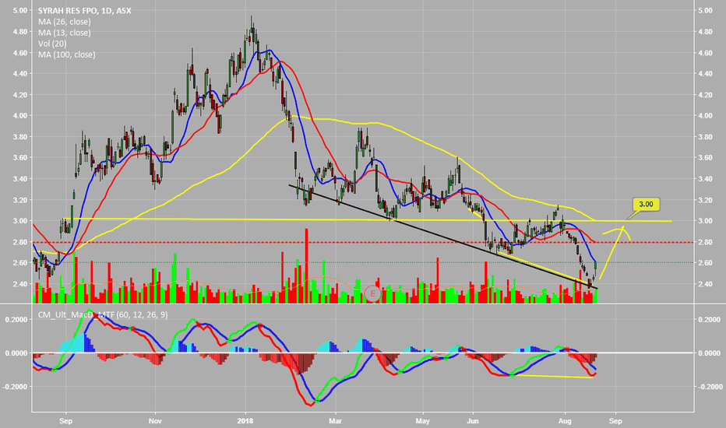This screenshot has height=428, width=726.
Task: Click the 2018 date label
Action: (245, 421)
